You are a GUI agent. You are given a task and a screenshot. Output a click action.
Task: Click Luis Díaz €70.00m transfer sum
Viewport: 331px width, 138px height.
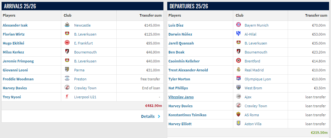tap(319, 25)
